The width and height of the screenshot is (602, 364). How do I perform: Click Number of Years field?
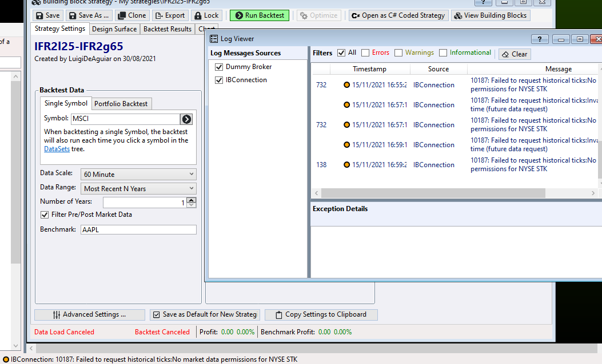(x=145, y=203)
